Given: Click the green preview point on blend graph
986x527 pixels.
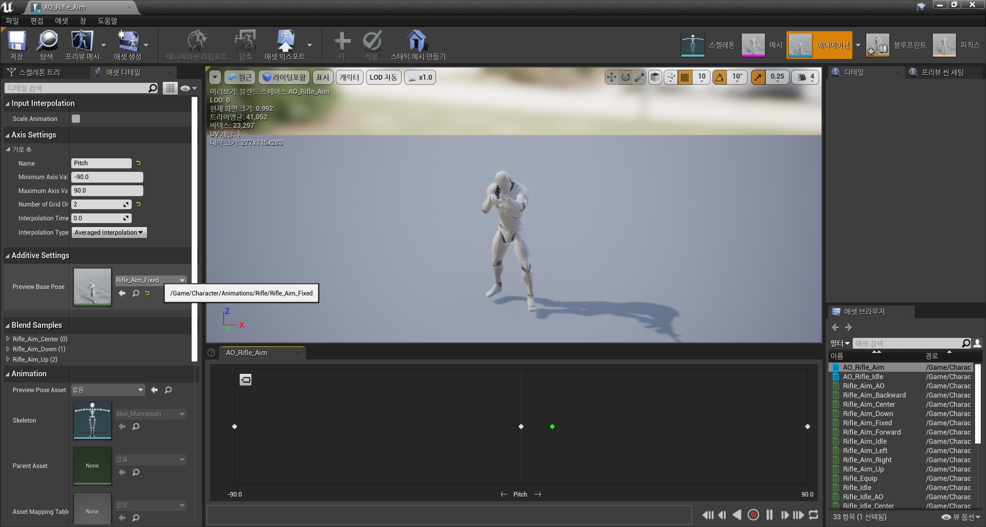Looking at the screenshot, I should 552,426.
